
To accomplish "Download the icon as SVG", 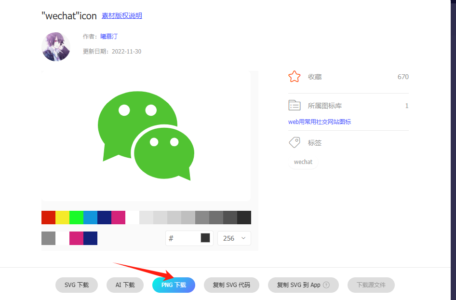I will pyautogui.click(x=77, y=285).
